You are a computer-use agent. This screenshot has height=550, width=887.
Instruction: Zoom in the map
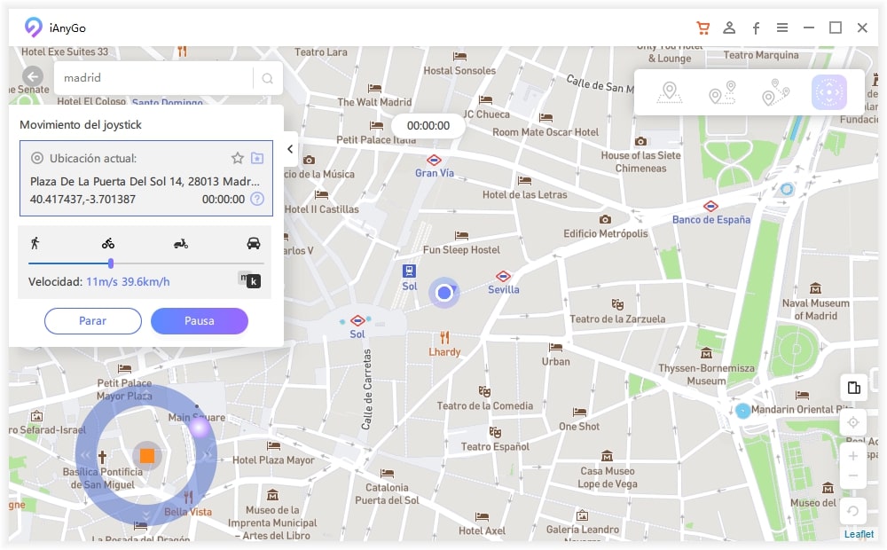[x=853, y=455]
